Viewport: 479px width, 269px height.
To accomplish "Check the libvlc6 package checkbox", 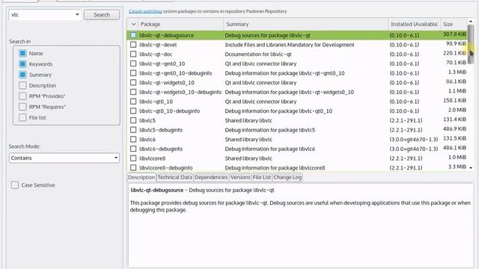I will pyautogui.click(x=133, y=139).
